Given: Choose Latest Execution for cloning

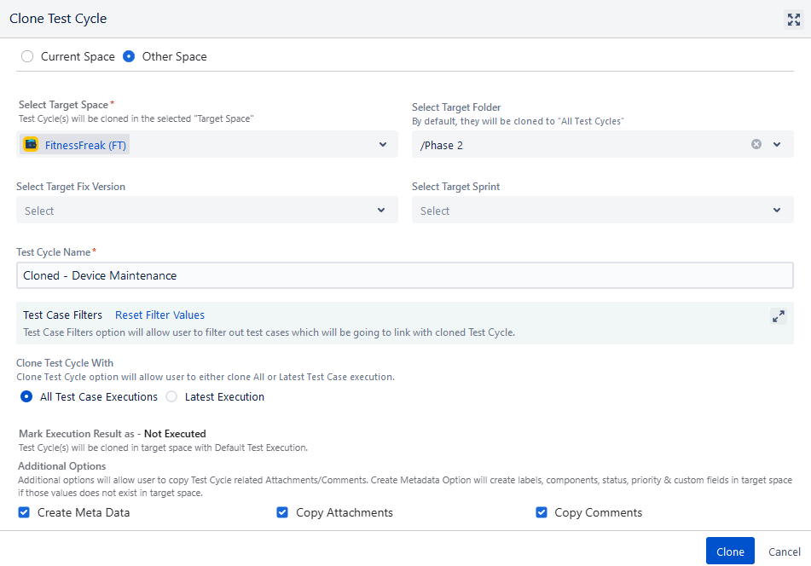Looking at the screenshot, I should click(170, 396).
